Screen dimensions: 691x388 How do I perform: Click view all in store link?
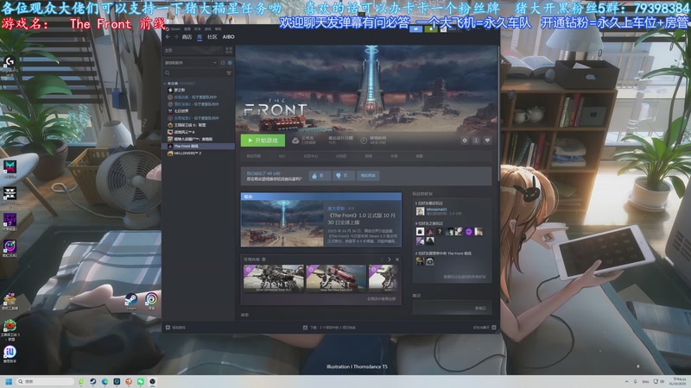click(381, 299)
